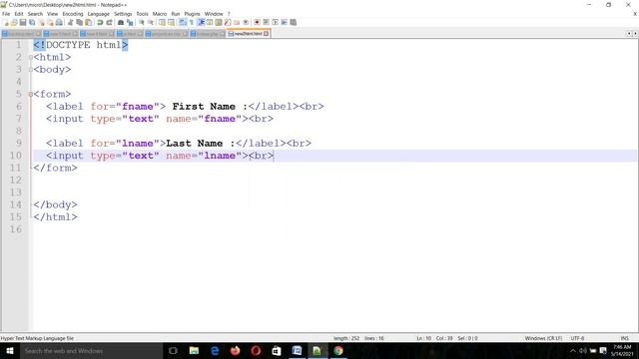Open the Plugins menu
This screenshot has width=639, height=359.
click(192, 14)
